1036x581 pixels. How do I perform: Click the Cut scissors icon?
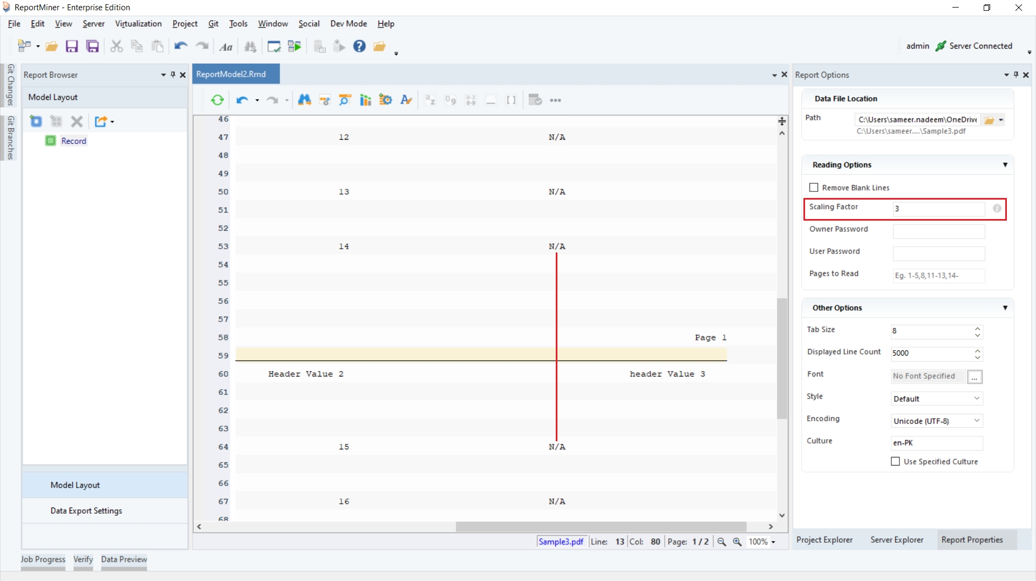click(116, 46)
